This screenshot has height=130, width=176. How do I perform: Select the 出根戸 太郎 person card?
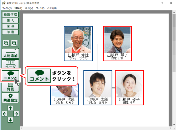98,88
